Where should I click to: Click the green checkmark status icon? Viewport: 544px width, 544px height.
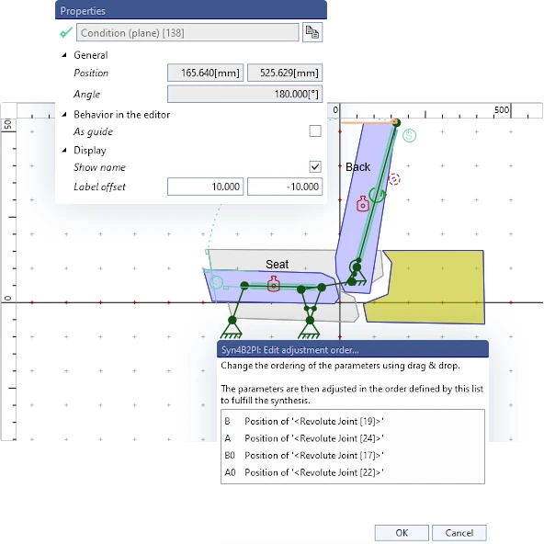coord(65,32)
